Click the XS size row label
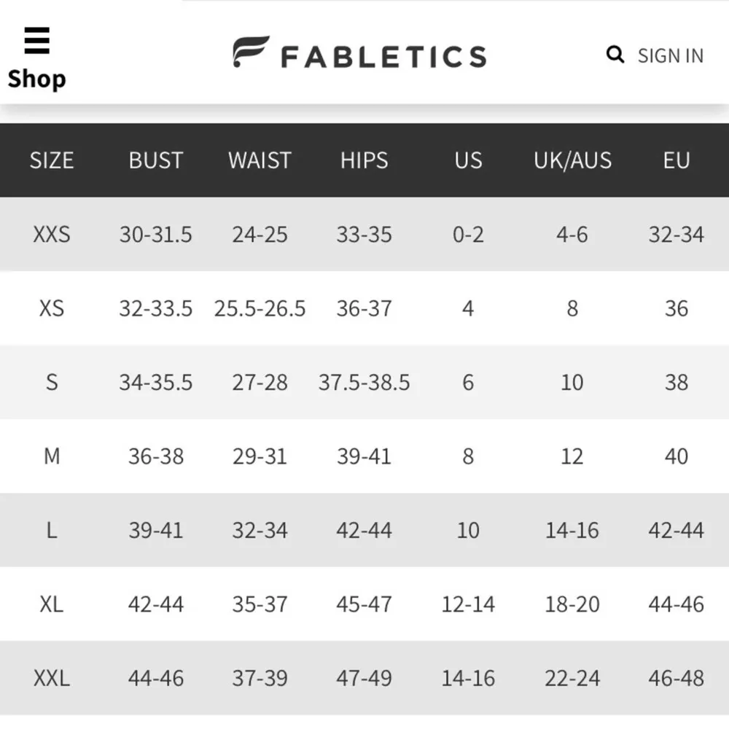 52,308
